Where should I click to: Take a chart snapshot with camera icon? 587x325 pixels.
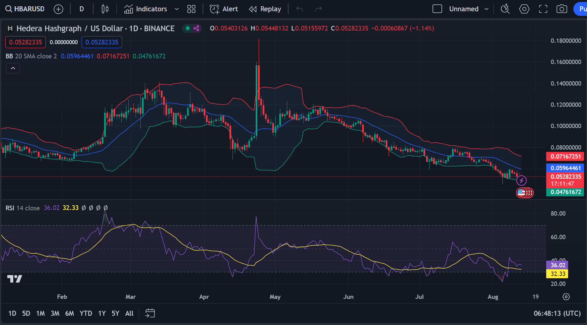[562, 9]
